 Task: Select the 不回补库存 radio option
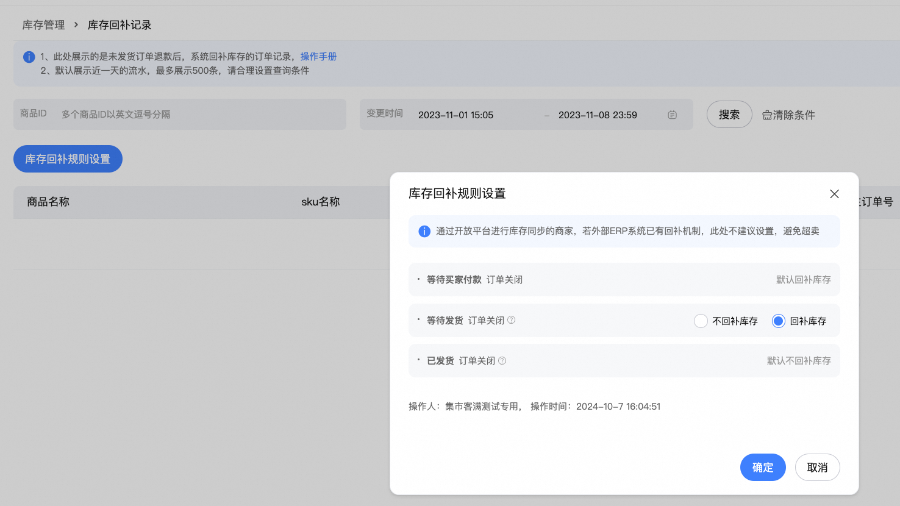pos(701,321)
